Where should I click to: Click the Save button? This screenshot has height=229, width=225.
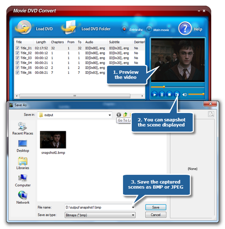pyautogui.click(x=156, y=207)
